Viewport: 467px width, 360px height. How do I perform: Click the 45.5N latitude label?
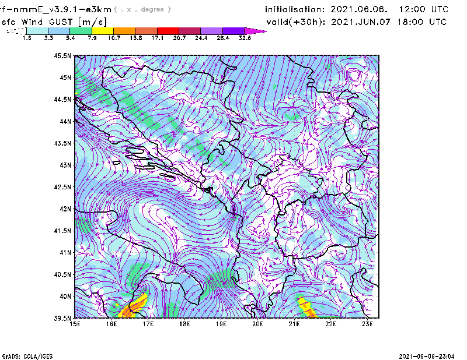pyautogui.click(x=62, y=55)
